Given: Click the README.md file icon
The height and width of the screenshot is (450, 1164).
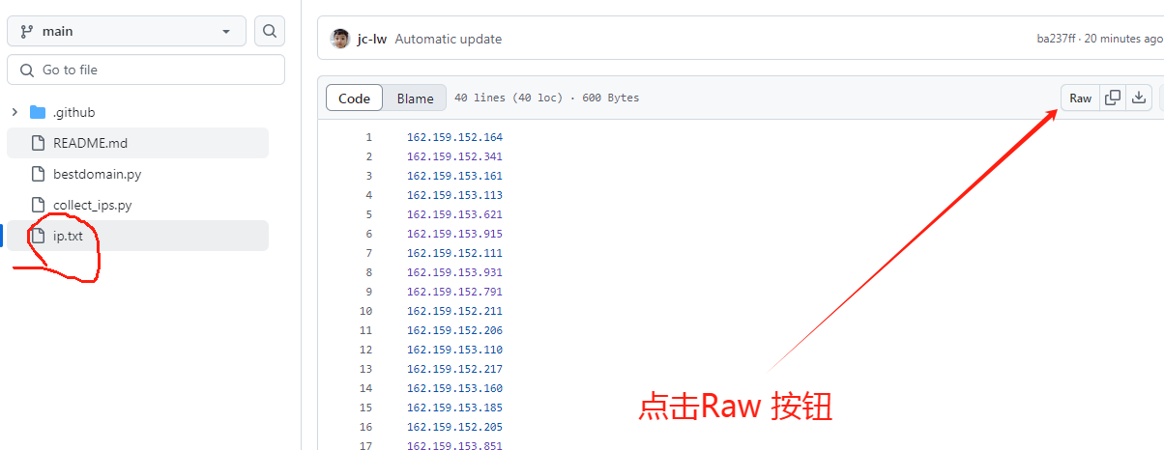Looking at the screenshot, I should tap(39, 143).
